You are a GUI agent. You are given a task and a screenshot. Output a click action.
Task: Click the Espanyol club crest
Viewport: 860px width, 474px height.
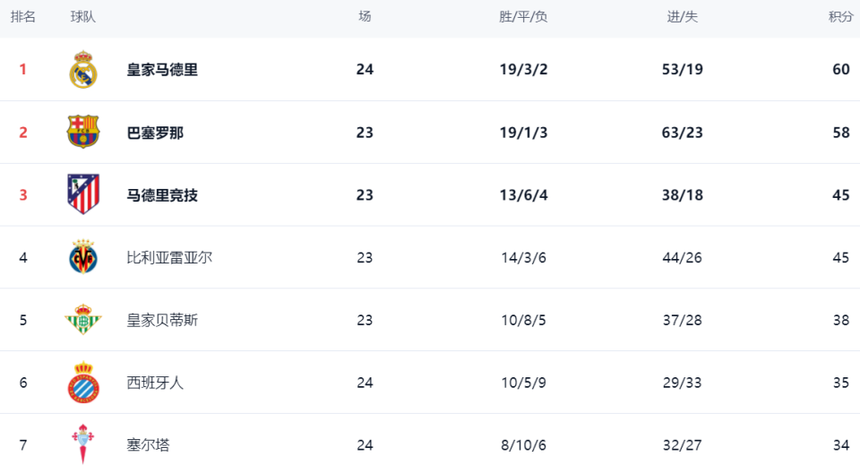(x=83, y=383)
